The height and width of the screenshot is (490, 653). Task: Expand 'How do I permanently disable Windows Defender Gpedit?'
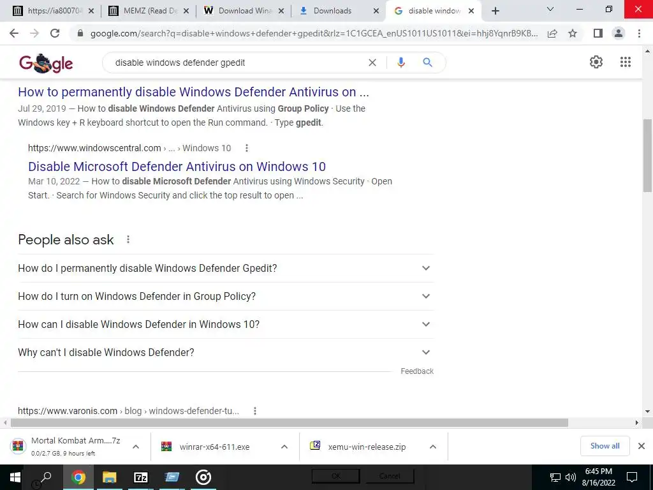[x=226, y=269]
